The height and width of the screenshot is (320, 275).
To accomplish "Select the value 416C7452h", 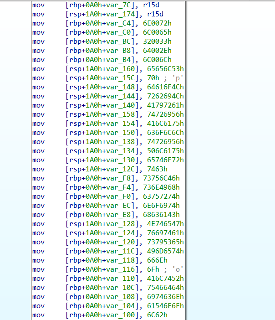I will coord(165,279).
